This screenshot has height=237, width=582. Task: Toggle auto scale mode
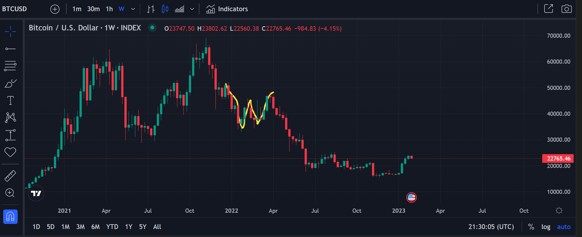[x=564, y=227]
